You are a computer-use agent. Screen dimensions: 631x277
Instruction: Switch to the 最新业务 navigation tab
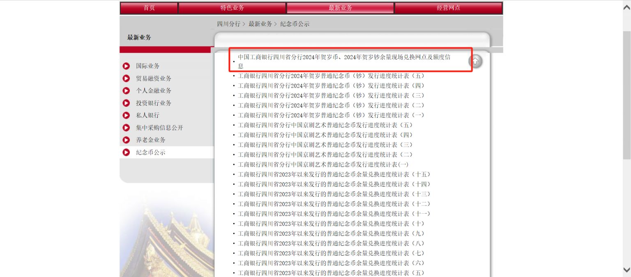[x=340, y=8]
